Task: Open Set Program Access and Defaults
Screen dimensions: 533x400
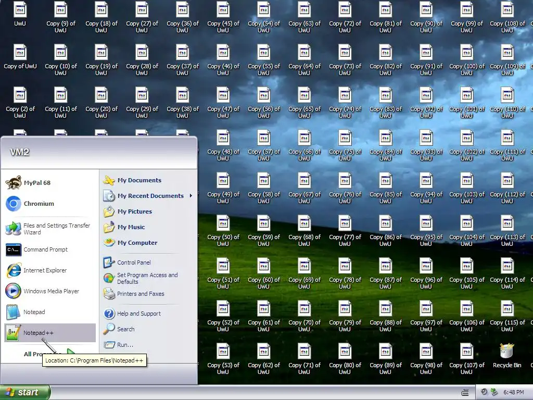Action: 148,278
